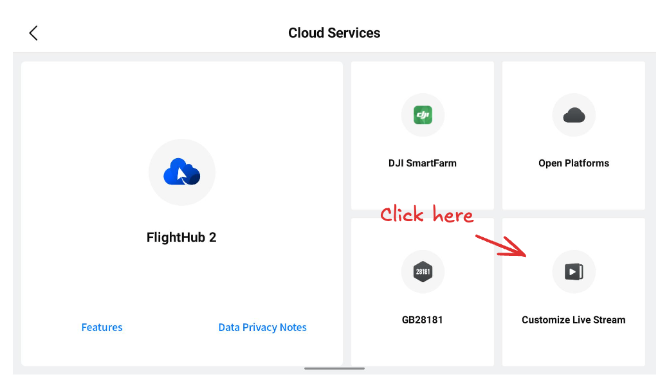Image resolution: width=669 pixels, height=387 pixels.
Task: Click the FlightHub 2 label
Action: pos(181,237)
